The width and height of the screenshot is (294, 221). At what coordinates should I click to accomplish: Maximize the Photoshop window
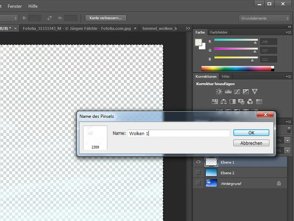coord(269,4)
